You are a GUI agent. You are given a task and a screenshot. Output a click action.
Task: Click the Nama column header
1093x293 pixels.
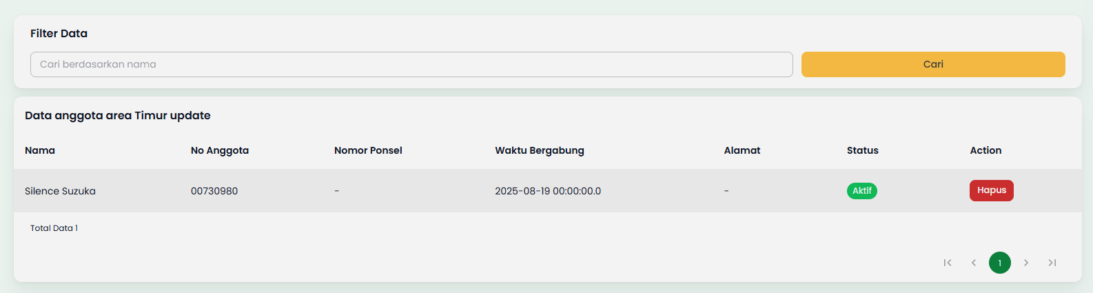pyautogui.click(x=40, y=150)
